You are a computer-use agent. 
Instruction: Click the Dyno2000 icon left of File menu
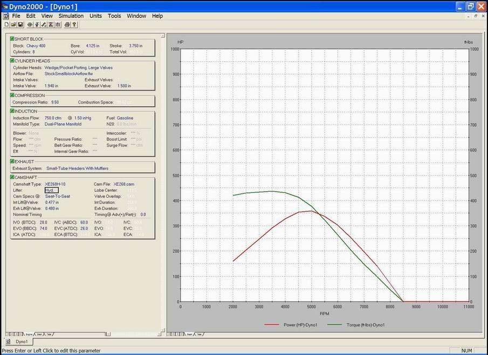click(x=5, y=16)
